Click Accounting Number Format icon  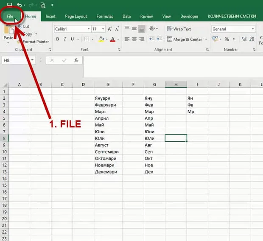[215, 39]
